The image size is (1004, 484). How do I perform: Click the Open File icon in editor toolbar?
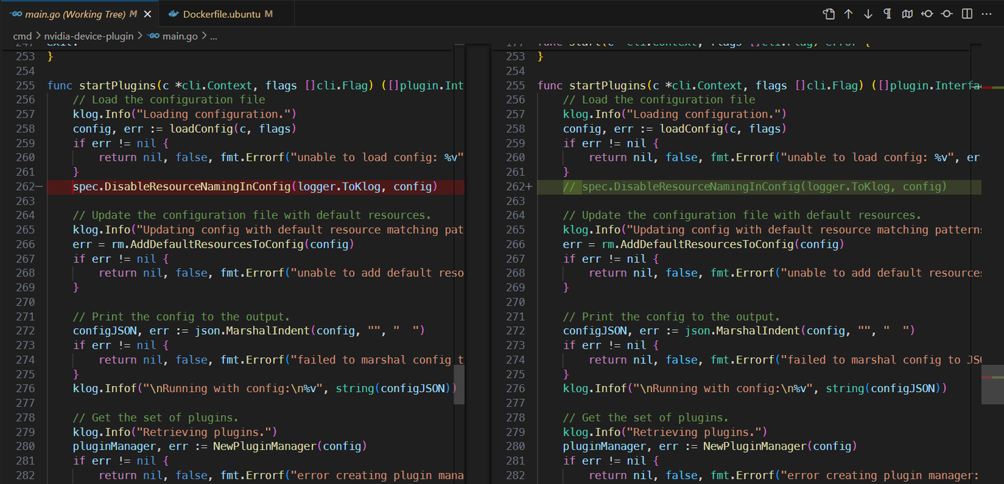[828, 14]
